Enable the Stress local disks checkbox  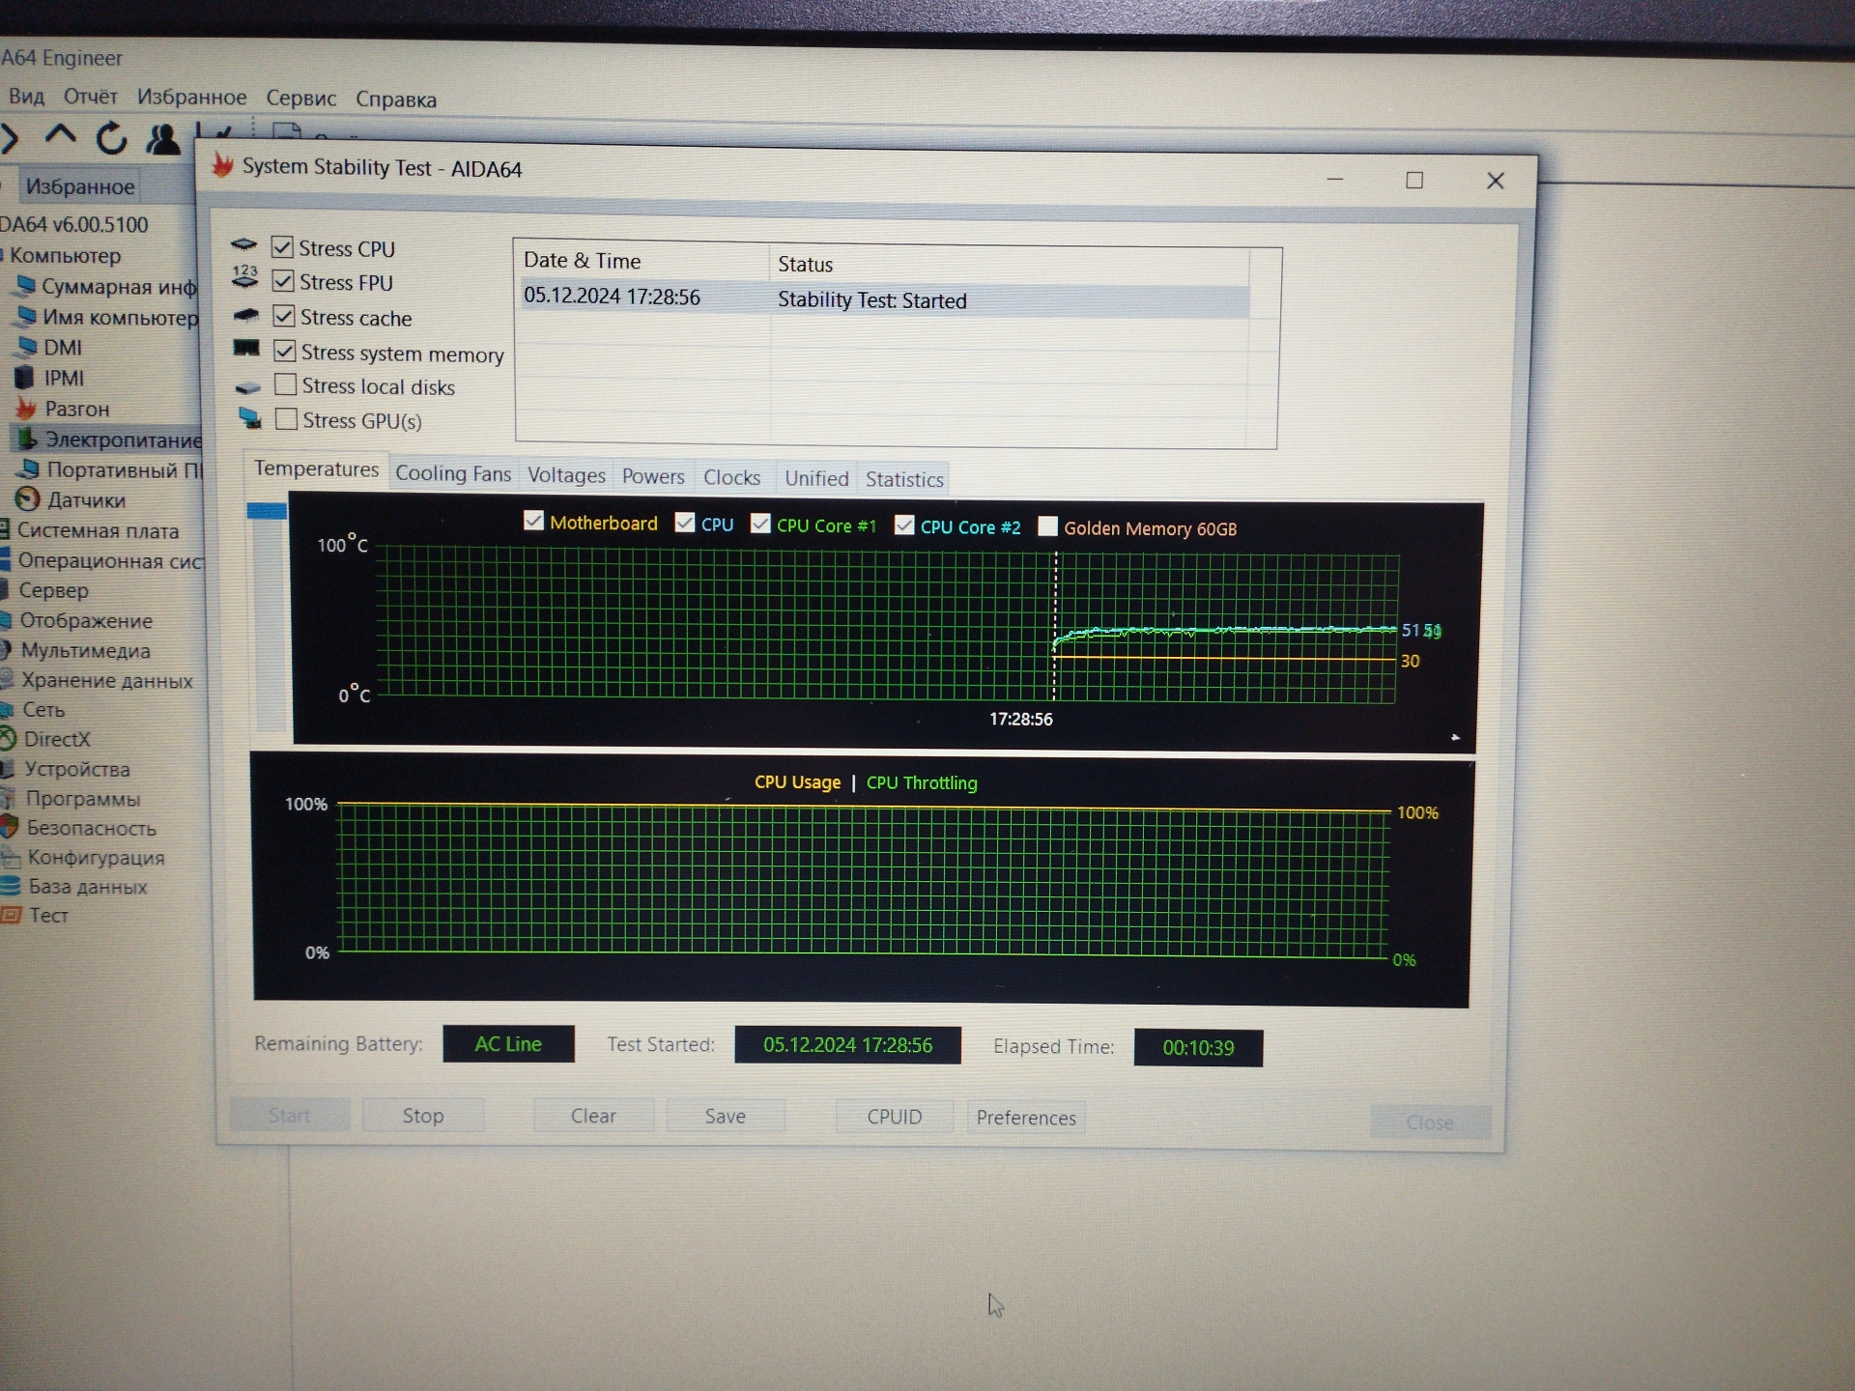[286, 384]
